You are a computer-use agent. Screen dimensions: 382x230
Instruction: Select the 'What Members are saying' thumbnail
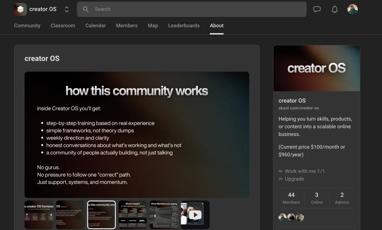point(164,215)
